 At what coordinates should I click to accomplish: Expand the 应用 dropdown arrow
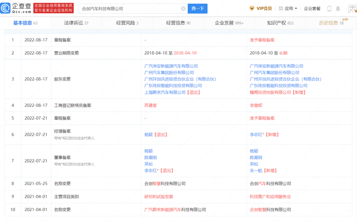click(296, 8)
